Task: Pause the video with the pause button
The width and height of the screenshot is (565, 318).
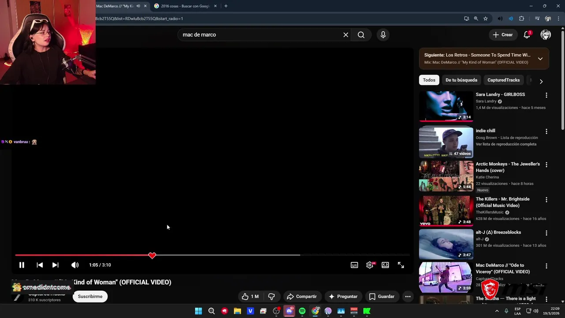Action: point(22,265)
